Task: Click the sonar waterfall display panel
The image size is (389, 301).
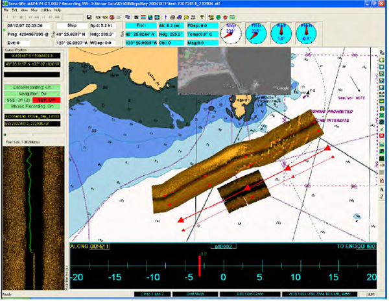Action: tap(32, 214)
